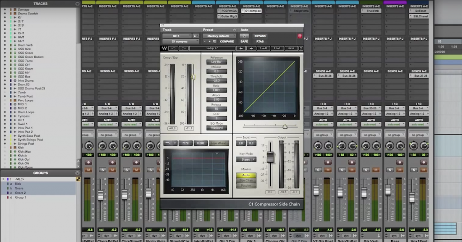Toggle automation SAFE on the plugin
The height and width of the screenshot is (242, 462).
pos(244,42)
